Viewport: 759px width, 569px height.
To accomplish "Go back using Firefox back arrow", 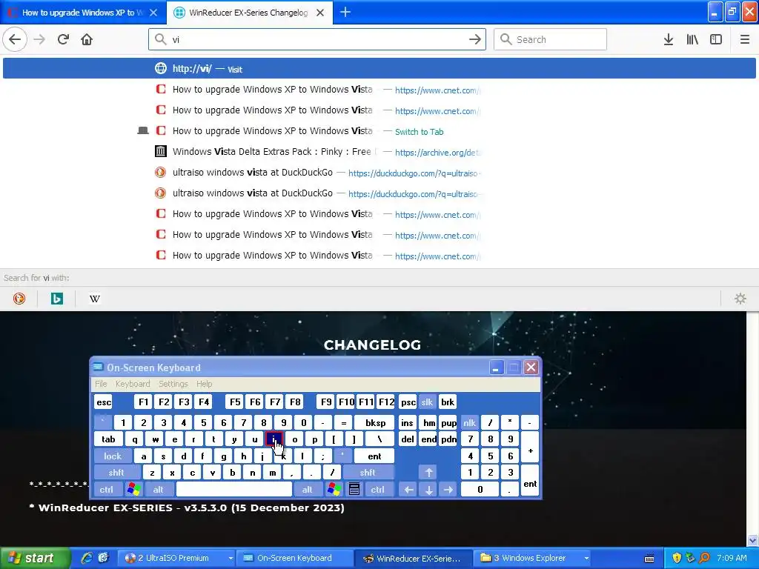I will (x=15, y=39).
